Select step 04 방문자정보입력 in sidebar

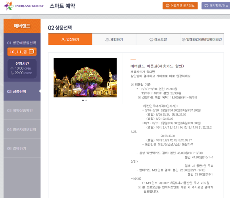tap(22, 129)
